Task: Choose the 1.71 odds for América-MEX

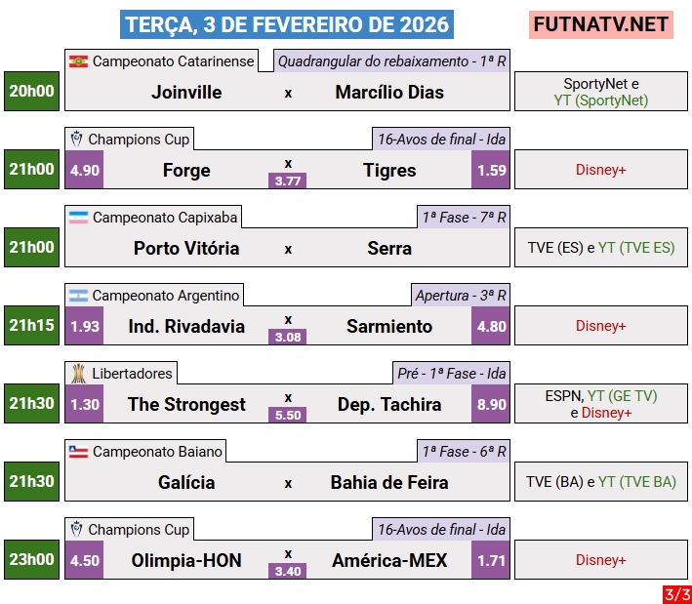Action: pyautogui.click(x=491, y=560)
